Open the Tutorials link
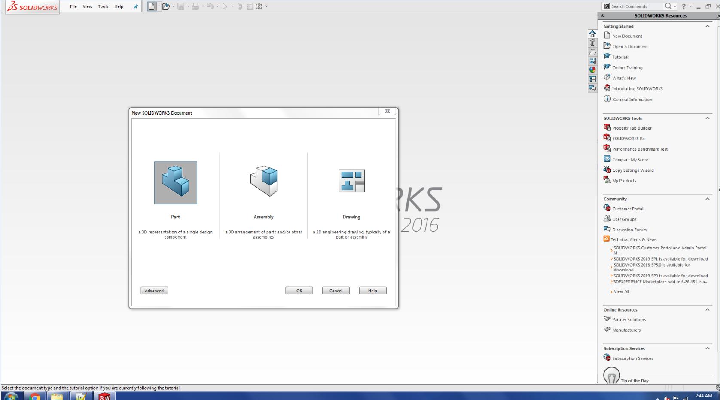 [x=620, y=57]
